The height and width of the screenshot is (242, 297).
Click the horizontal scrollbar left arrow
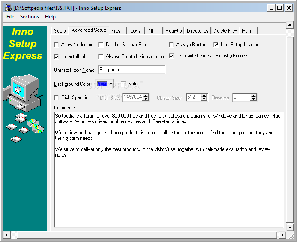[x=6, y=235]
